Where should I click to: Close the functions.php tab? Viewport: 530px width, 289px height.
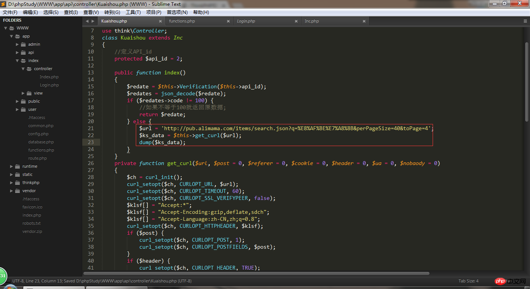[228, 21]
